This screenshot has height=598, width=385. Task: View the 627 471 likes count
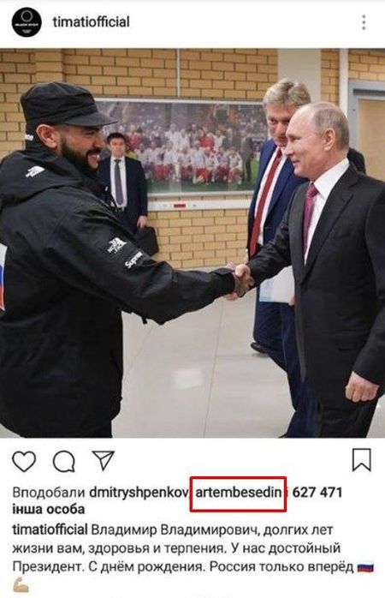[x=317, y=493]
